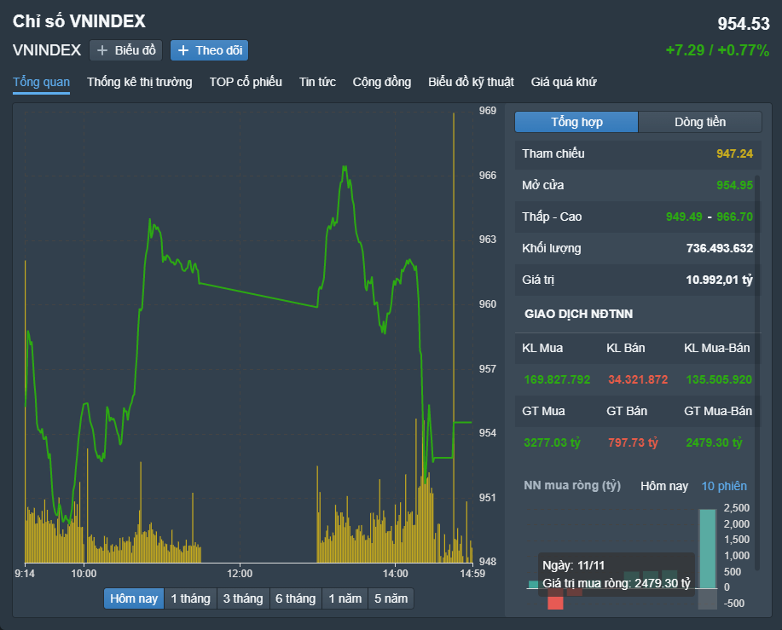Click the 14:00 time axis label

click(395, 574)
